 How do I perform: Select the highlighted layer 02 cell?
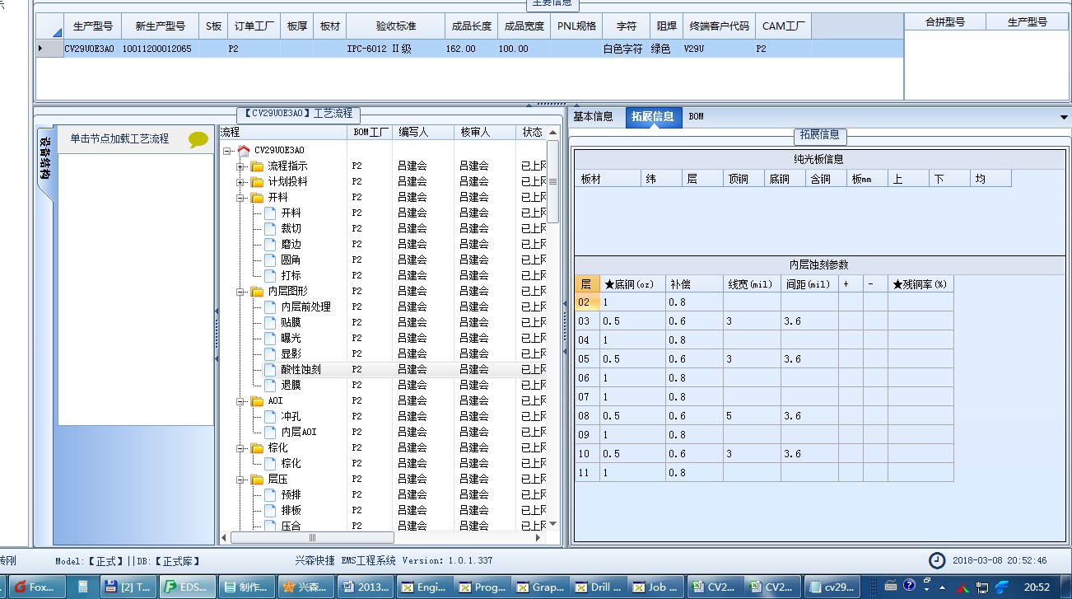point(587,302)
